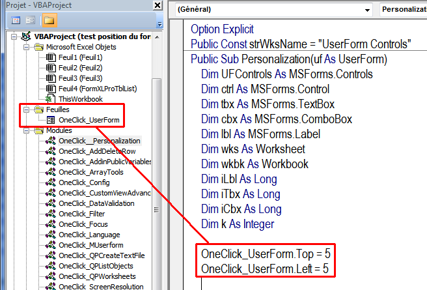Collapse the Feuilles folder node
The height and width of the screenshot is (290, 427).
26,110
